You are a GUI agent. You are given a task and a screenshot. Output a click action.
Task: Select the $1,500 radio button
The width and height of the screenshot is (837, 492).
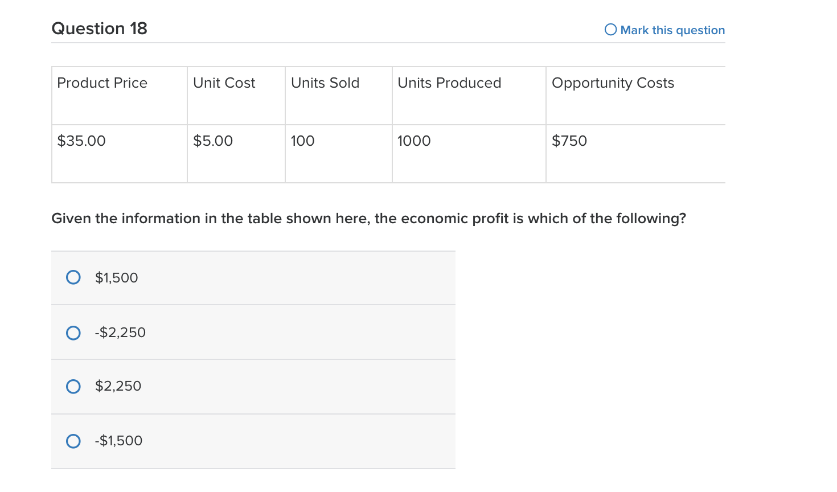pos(73,277)
